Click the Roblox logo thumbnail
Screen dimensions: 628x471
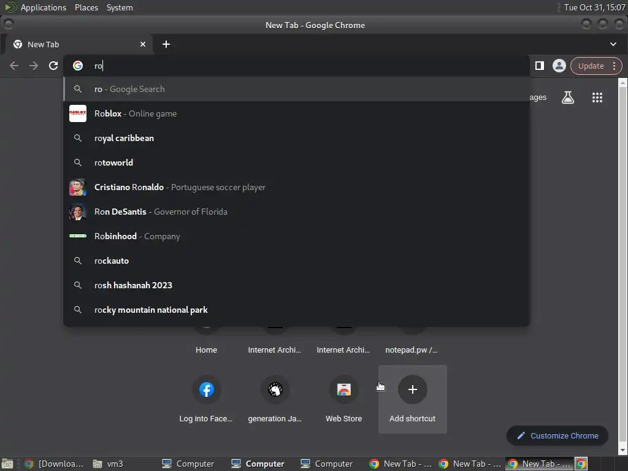78,113
